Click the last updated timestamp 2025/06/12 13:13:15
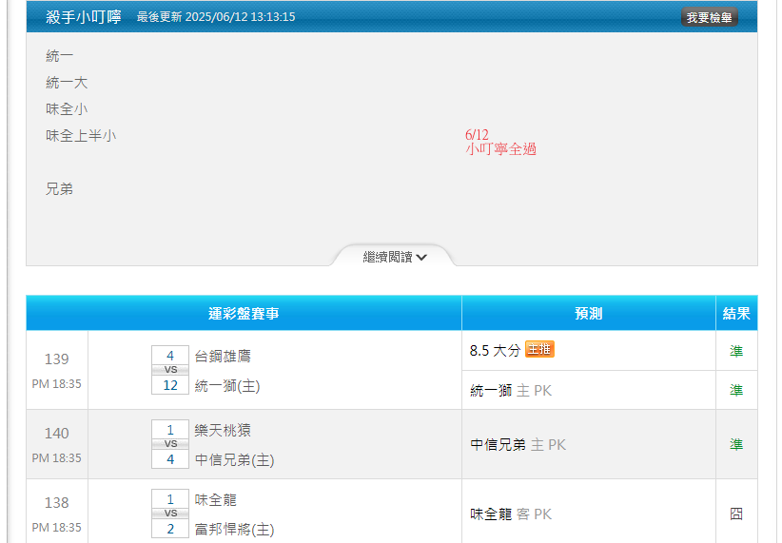Viewport: 782px width, 543px height. [241, 17]
